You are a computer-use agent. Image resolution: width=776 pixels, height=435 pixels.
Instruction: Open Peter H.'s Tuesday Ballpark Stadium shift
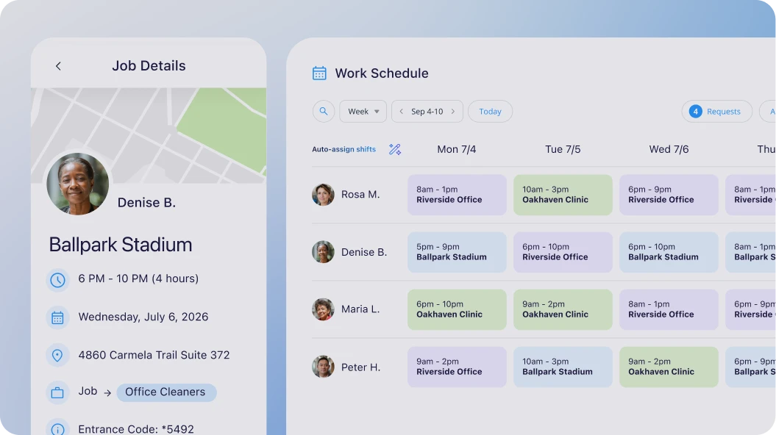pos(563,367)
